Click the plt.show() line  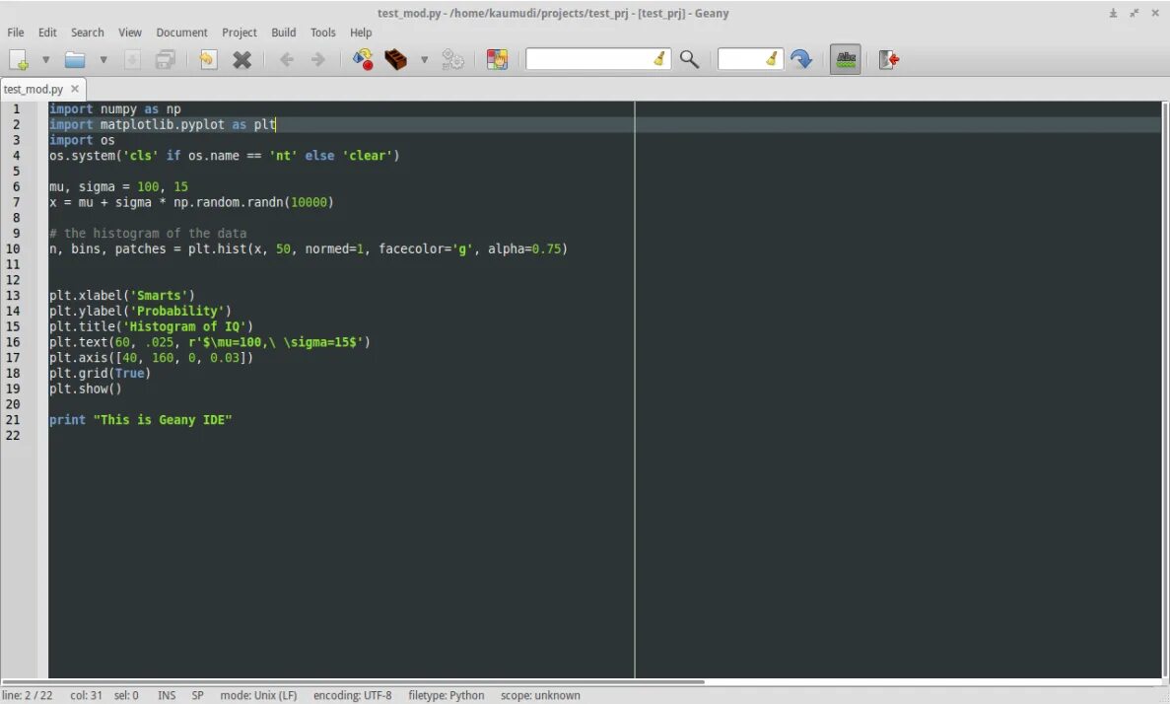85,388
